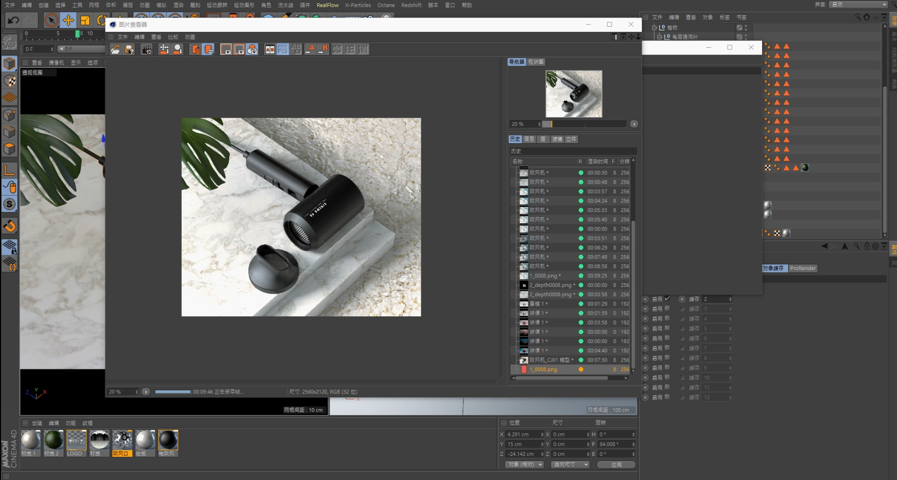Enable the 启用 checkbox for buffer 12
This screenshot has height=480, width=897.
pos(667,397)
